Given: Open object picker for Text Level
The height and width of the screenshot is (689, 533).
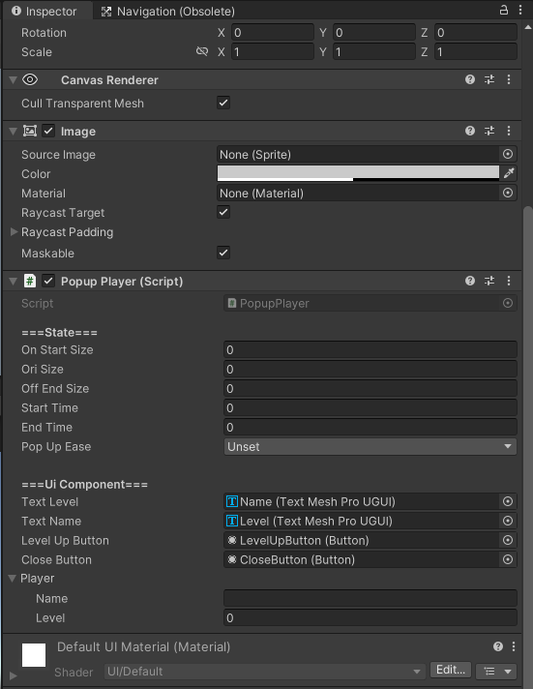Looking at the screenshot, I should point(508,501).
